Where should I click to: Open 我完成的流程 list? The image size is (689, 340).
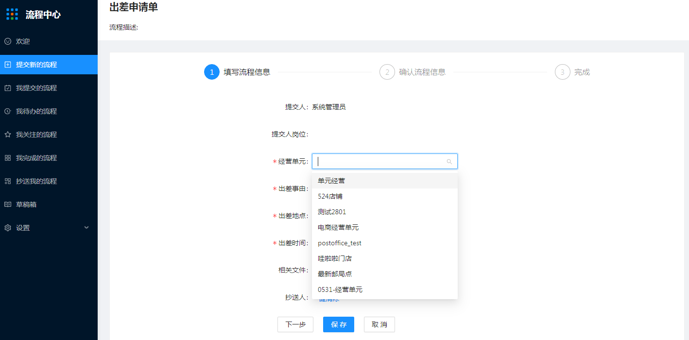click(x=49, y=158)
